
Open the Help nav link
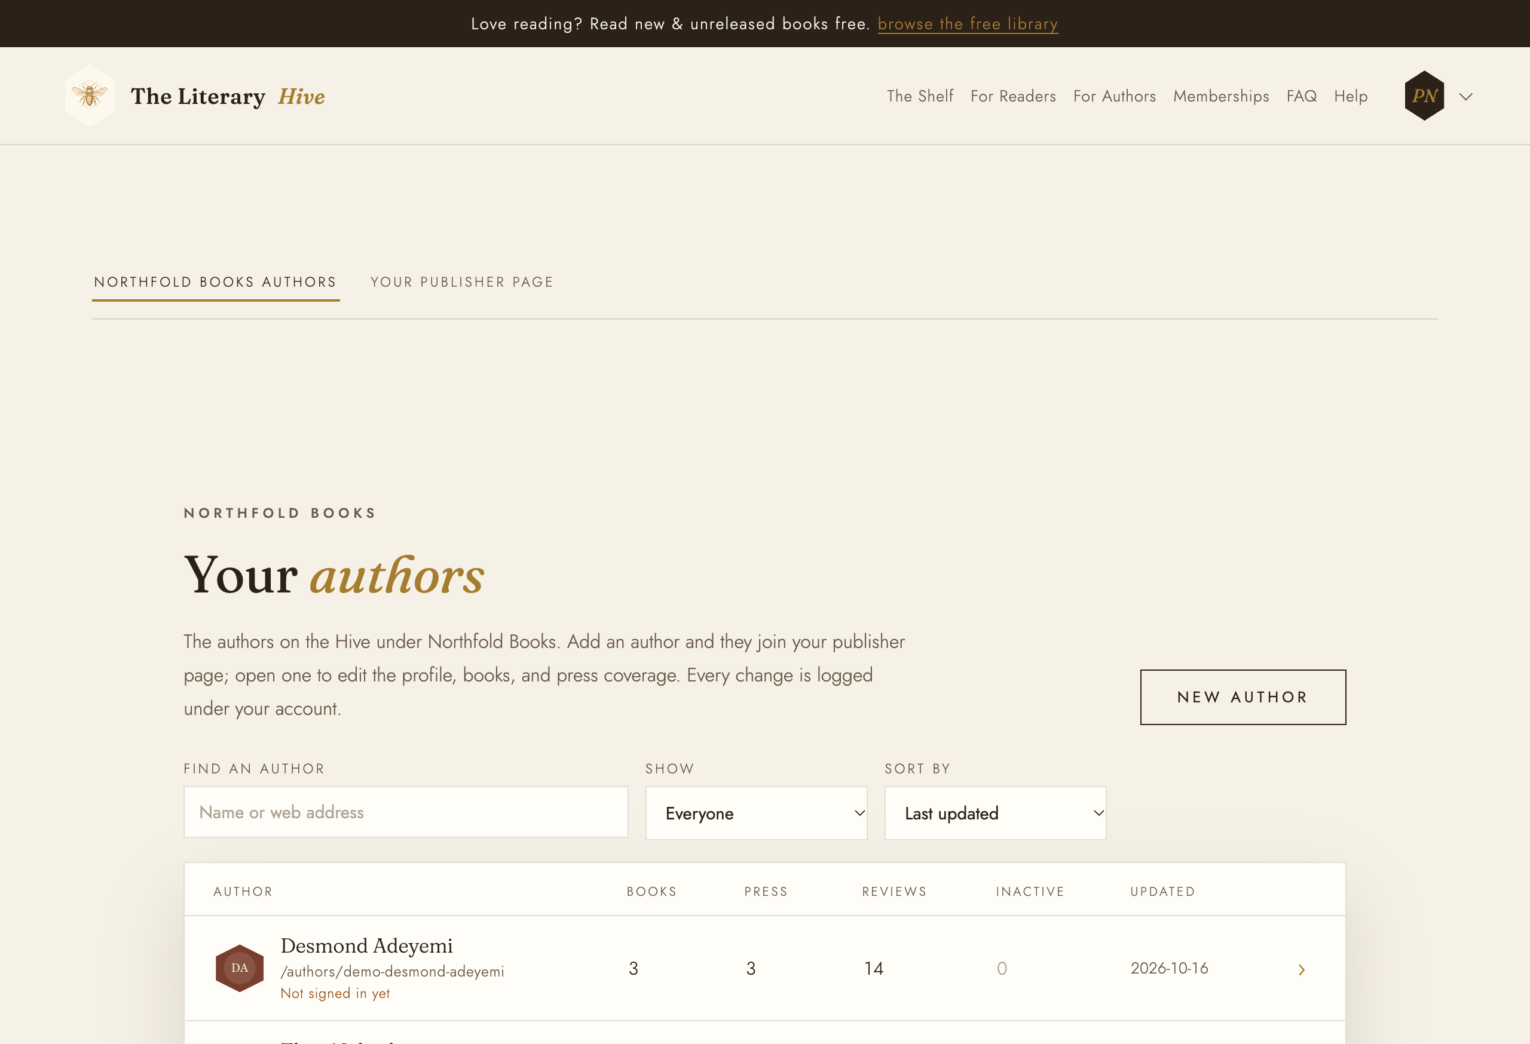point(1350,96)
